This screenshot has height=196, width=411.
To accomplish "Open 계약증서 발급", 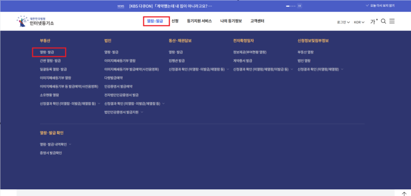I will click(x=242, y=61).
